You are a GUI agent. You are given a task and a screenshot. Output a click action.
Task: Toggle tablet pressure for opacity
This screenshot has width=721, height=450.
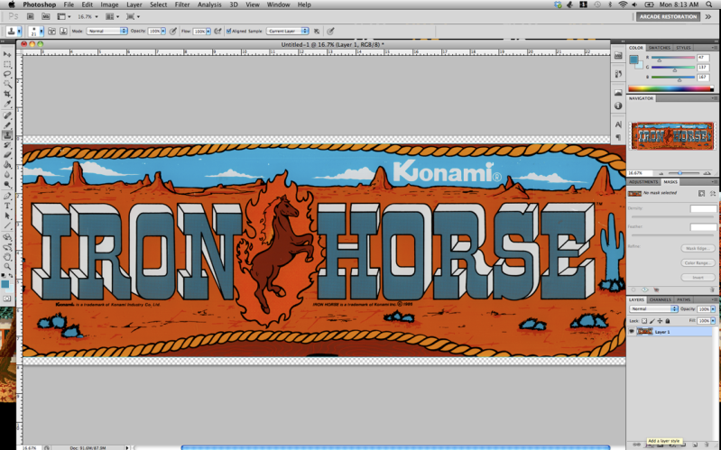point(173,32)
